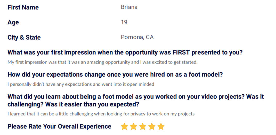Click the name value Briana

click(129, 7)
